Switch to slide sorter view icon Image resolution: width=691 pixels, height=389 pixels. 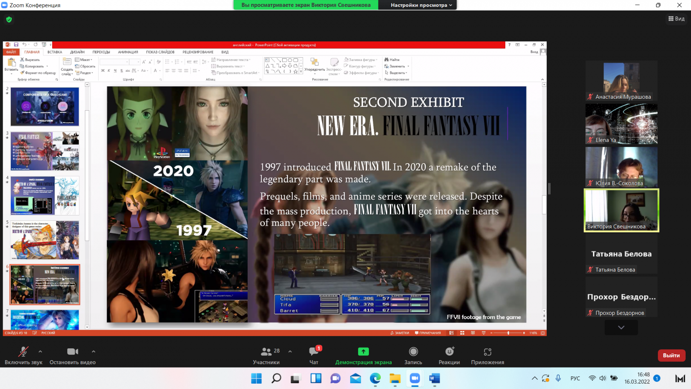click(462, 333)
